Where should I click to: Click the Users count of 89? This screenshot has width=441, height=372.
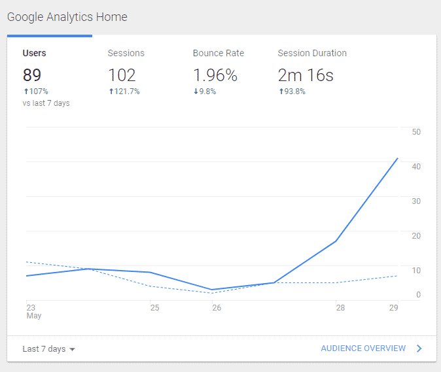[x=32, y=75]
